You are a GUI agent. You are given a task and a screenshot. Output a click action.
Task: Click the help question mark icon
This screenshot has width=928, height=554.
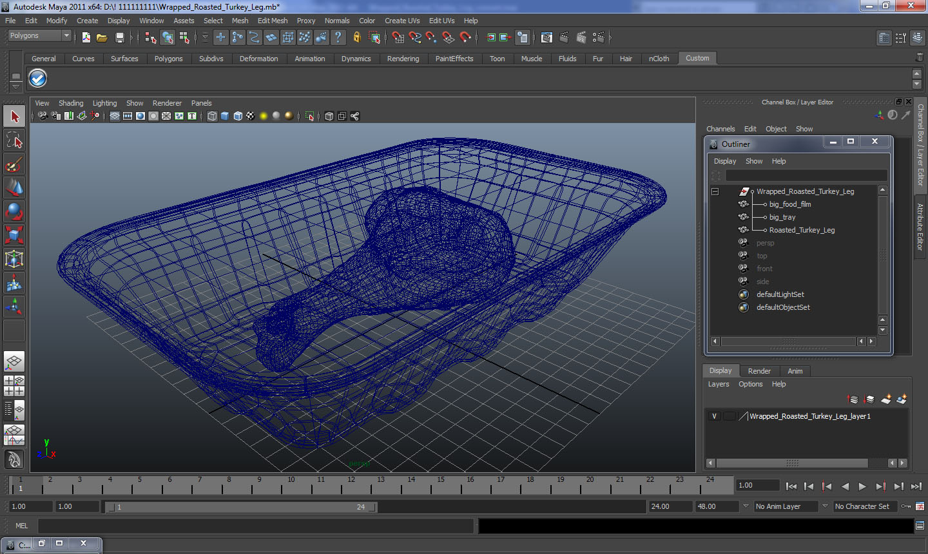pyautogui.click(x=338, y=37)
